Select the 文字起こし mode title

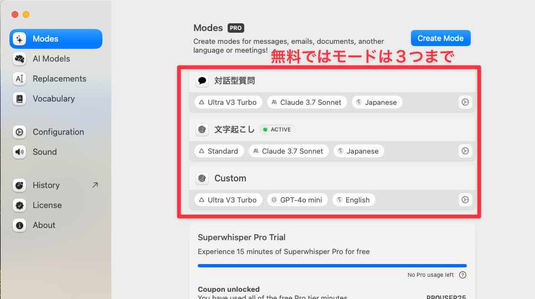(x=234, y=129)
